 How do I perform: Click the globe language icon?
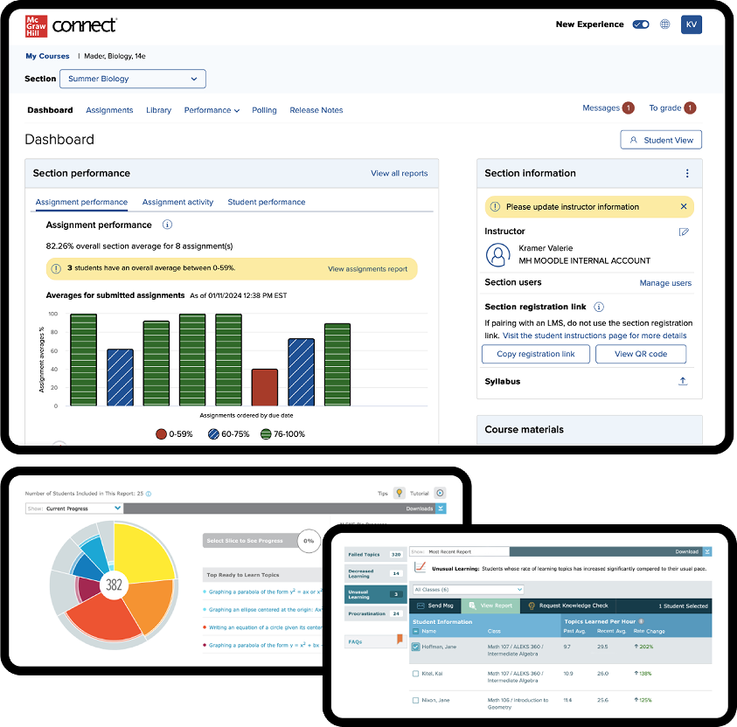[x=665, y=24]
